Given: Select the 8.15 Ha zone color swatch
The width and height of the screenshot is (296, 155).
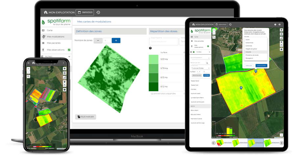Looking at the screenshot, I should 154,77.
